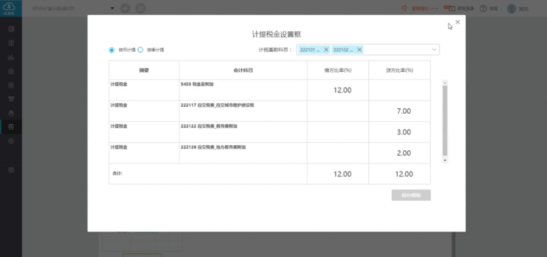This screenshot has height=257, width=547.
Task: Open the account set dropdown 好会计演示账套001
Action: pyautogui.click(x=73, y=8)
